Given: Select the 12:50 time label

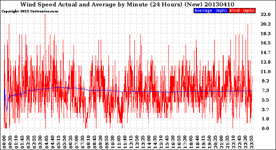Looking at the screenshot, I should click(x=137, y=142).
